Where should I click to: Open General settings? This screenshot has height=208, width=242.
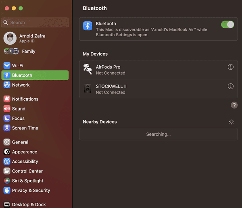tap(20, 142)
